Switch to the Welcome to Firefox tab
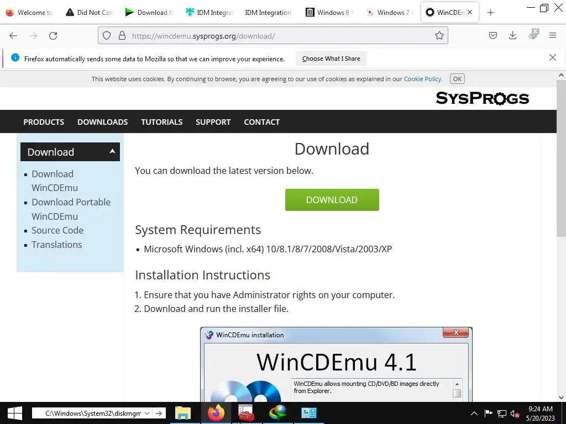566x424 pixels. tap(29, 12)
